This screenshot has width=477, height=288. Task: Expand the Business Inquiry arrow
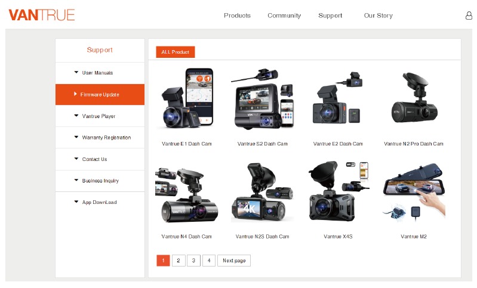pos(76,180)
